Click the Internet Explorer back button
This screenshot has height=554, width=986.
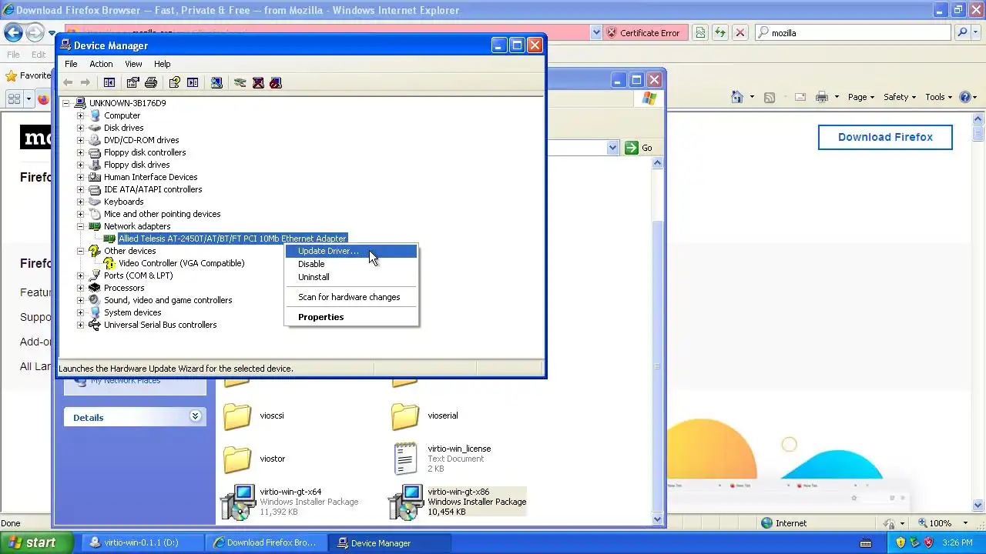[x=13, y=32]
